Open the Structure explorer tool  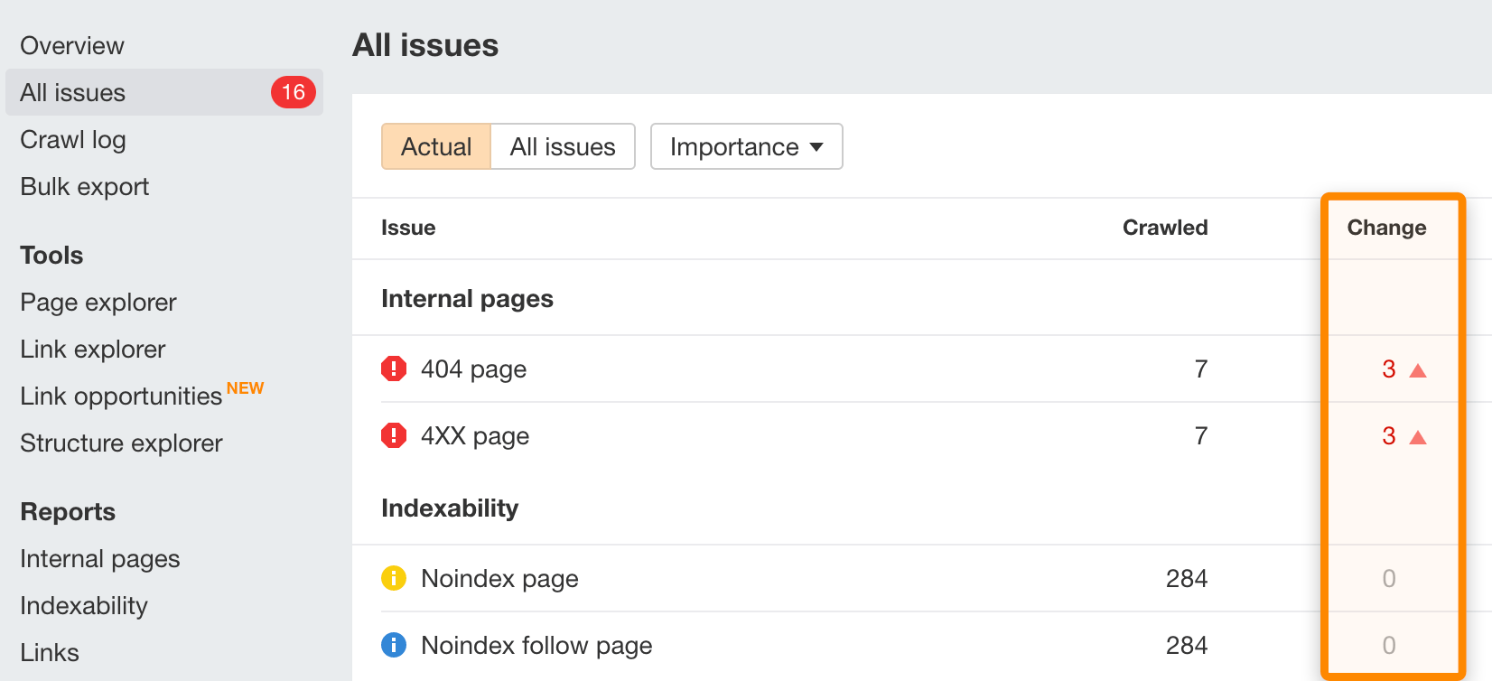click(121, 443)
